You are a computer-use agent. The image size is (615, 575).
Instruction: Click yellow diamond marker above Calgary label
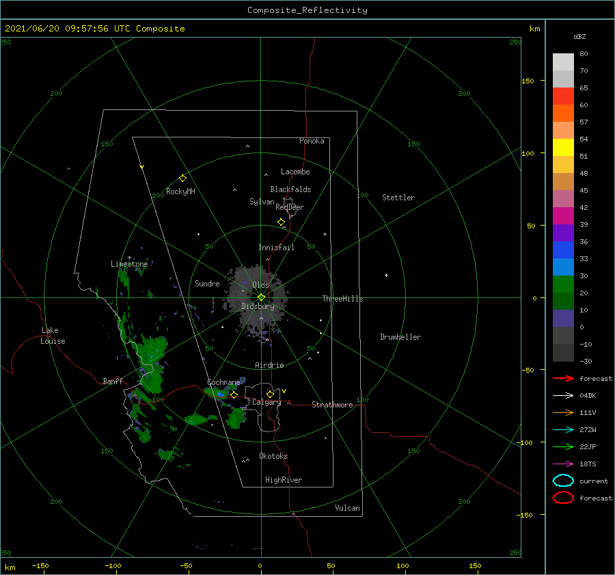pos(270,394)
